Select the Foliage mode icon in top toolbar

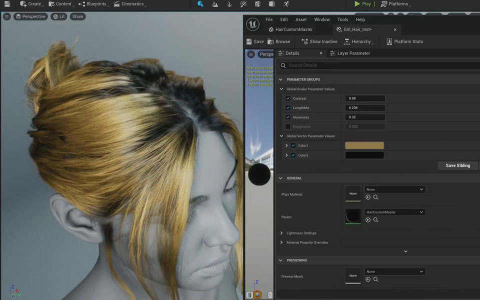coord(228,4)
